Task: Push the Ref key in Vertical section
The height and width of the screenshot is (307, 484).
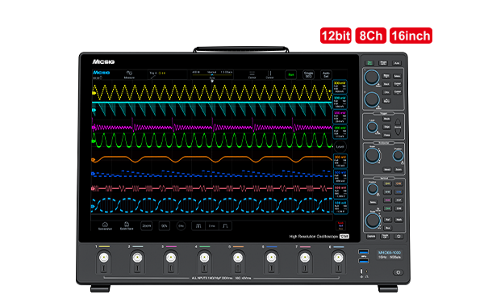Action: pyautogui.click(x=387, y=220)
